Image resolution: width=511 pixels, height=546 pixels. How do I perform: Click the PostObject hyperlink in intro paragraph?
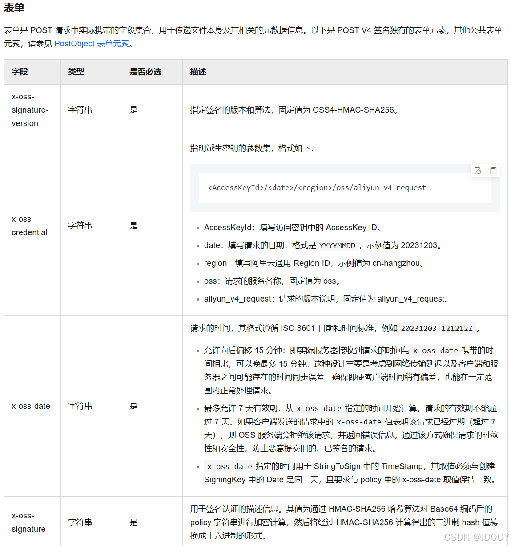[74, 44]
